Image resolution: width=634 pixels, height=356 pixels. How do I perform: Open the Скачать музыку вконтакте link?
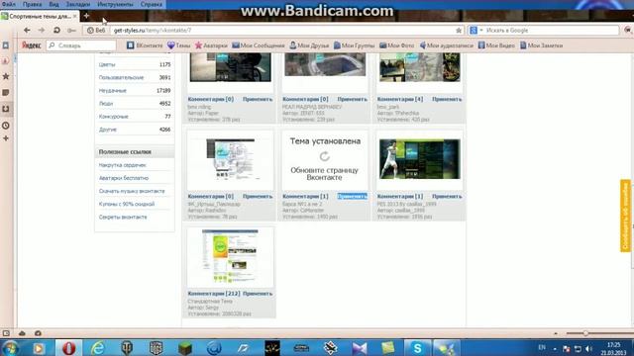[132, 191]
